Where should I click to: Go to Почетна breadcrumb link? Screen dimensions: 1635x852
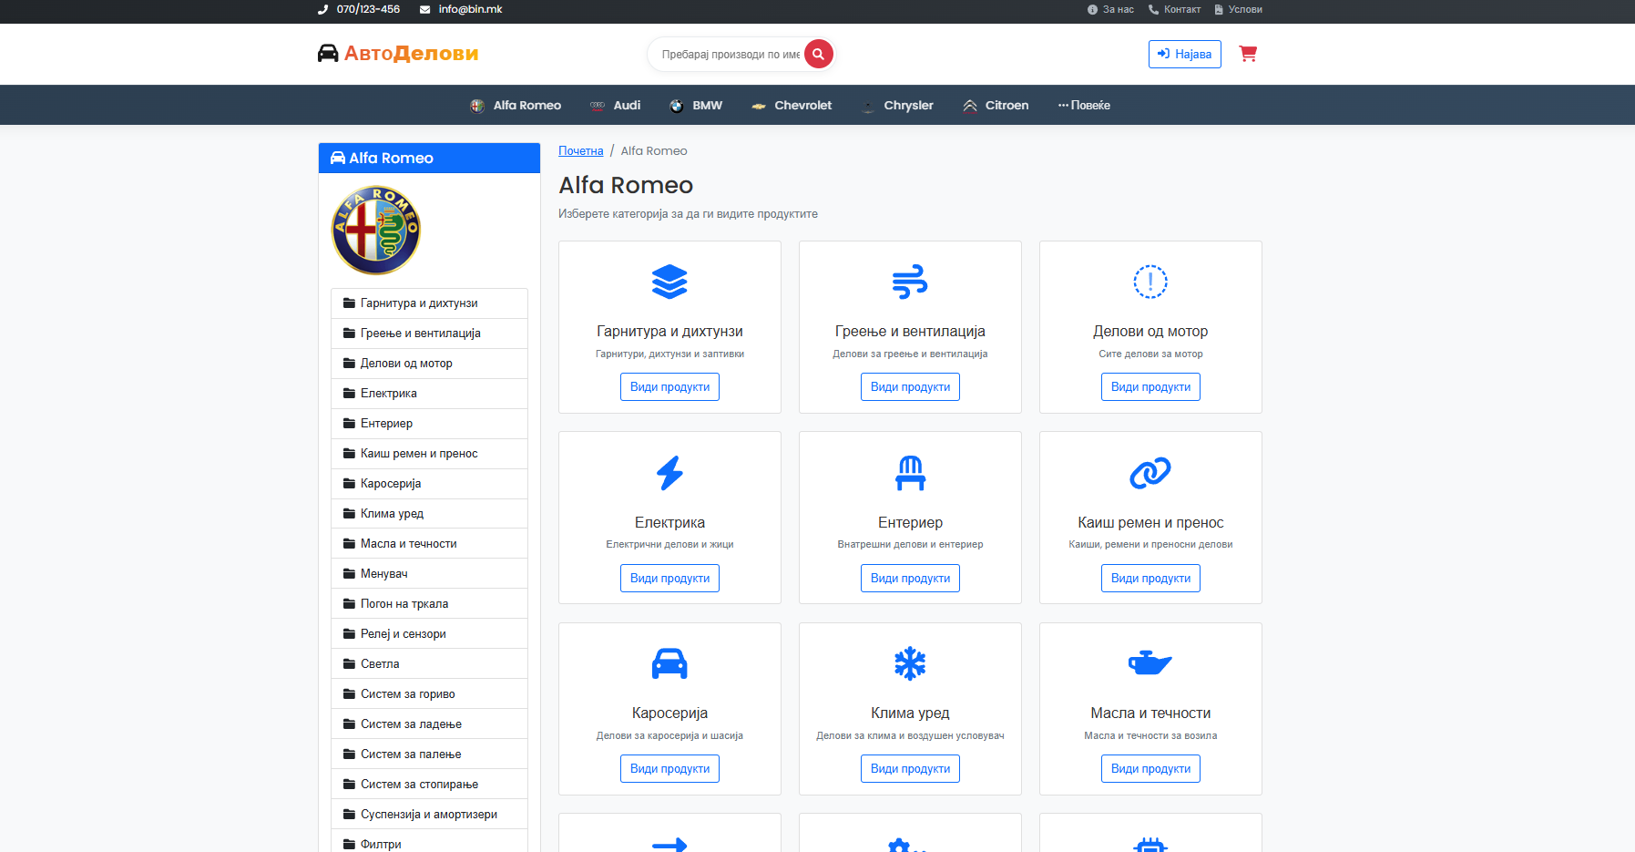[x=580, y=151]
